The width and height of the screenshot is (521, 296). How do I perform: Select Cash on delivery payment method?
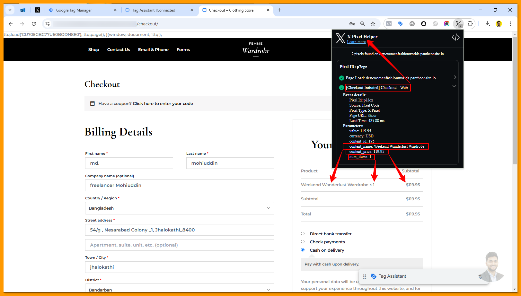tap(303, 250)
